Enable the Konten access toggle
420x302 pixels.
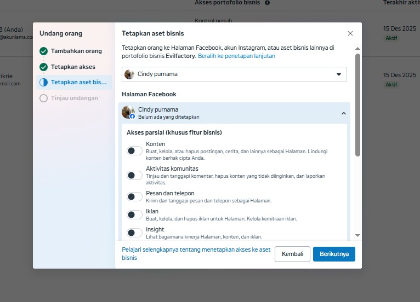134,150
